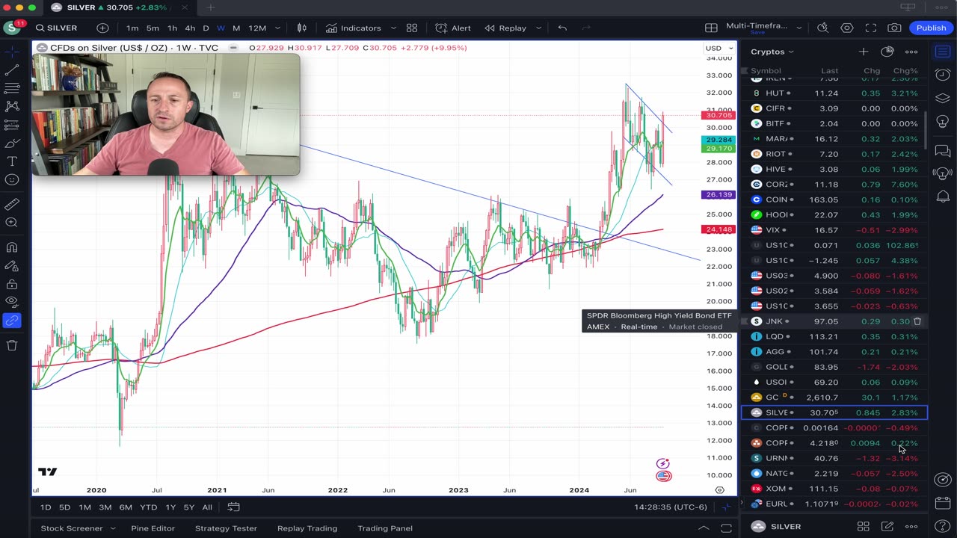Open the object tree layers panel
The width and height of the screenshot is (957, 538).
click(x=943, y=99)
